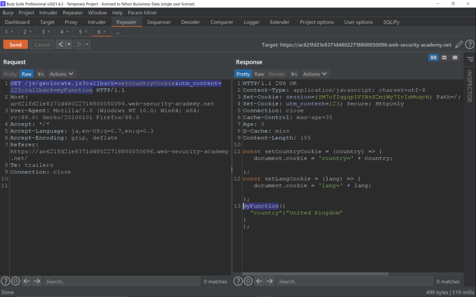Toggle response \n non-printable characters
476x297 pixels.
294,74
